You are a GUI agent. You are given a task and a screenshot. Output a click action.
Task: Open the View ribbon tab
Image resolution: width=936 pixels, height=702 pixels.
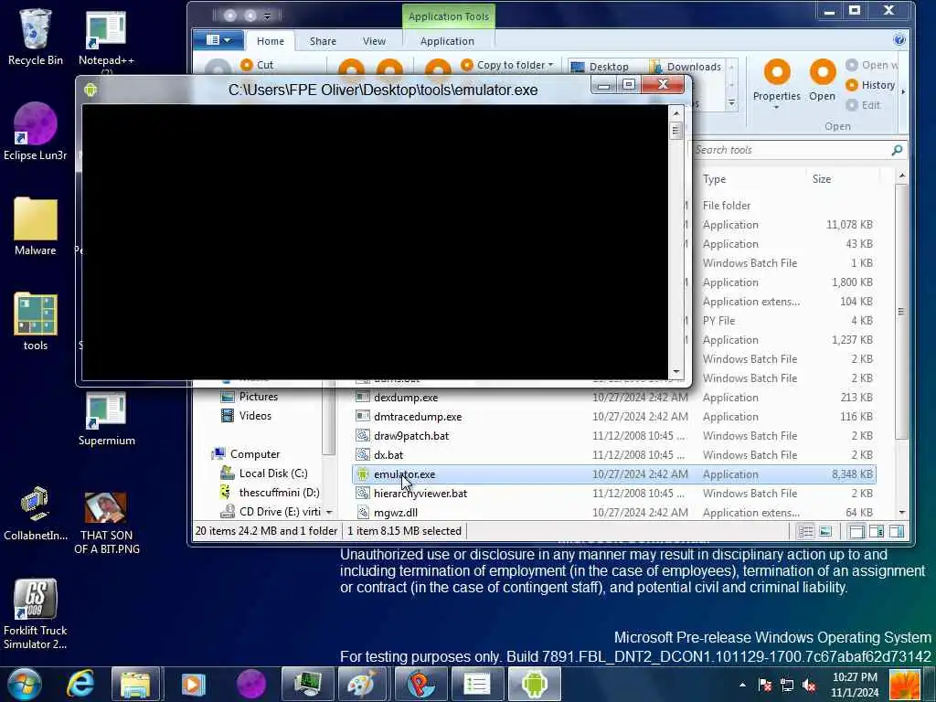click(374, 41)
